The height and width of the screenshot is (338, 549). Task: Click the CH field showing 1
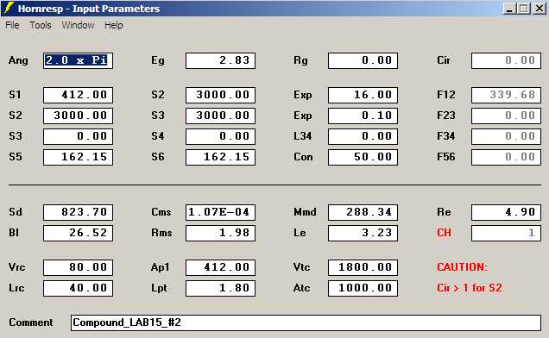(506, 233)
